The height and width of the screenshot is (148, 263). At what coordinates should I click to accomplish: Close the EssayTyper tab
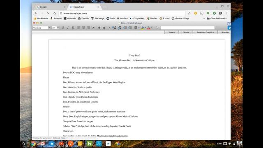click(98, 7)
